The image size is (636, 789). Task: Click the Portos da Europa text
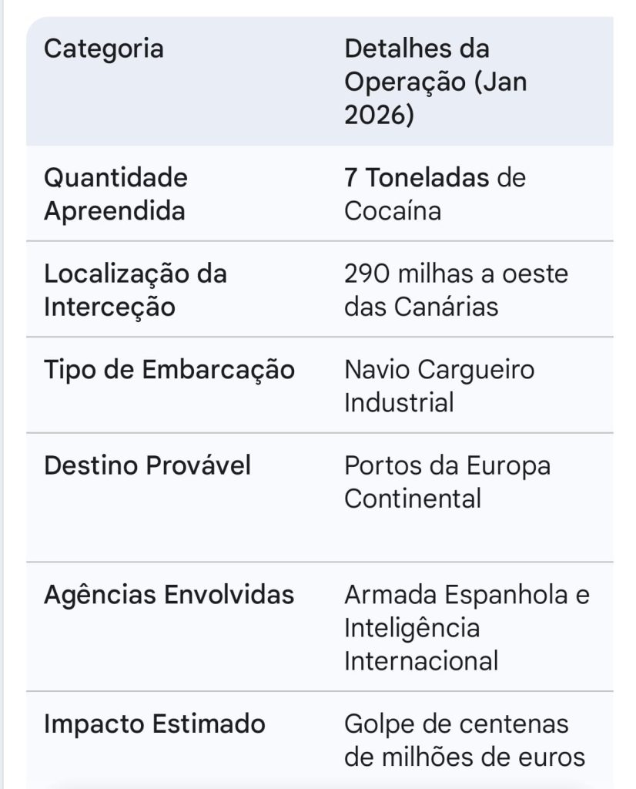(x=447, y=465)
